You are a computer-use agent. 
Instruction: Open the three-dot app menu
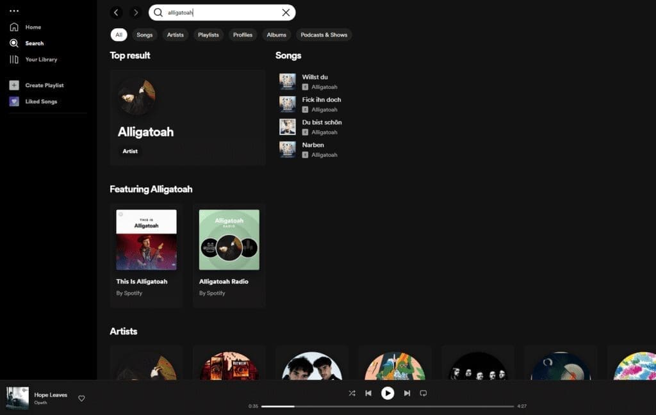(x=14, y=11)
